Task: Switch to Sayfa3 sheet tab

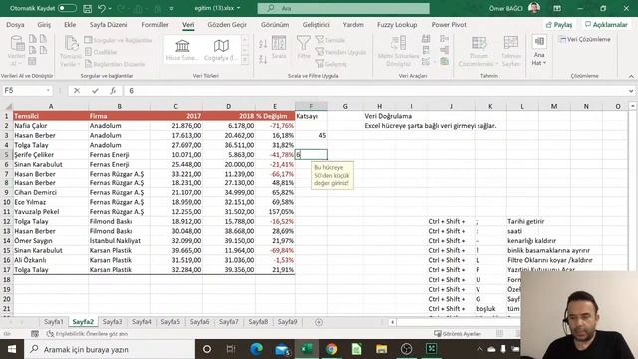Action: pos(112,322)
